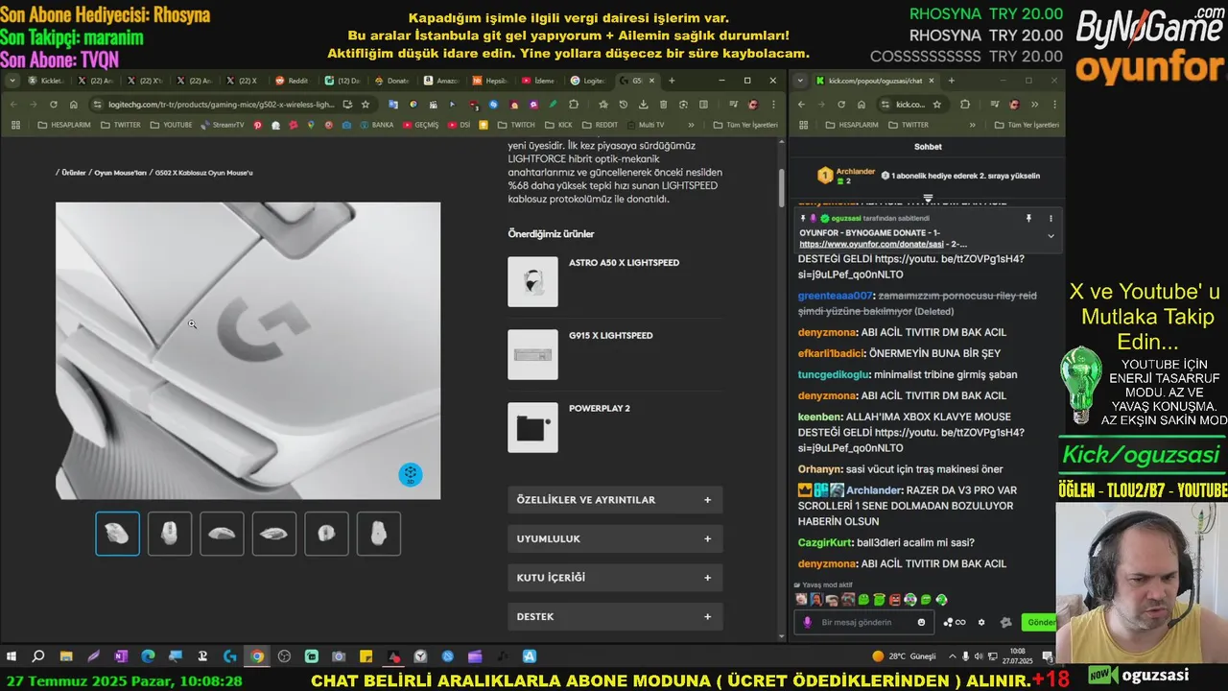Show hidden system tray icons
The width and height of the screenshot is (1228, 691).
[x=951, y=656]
